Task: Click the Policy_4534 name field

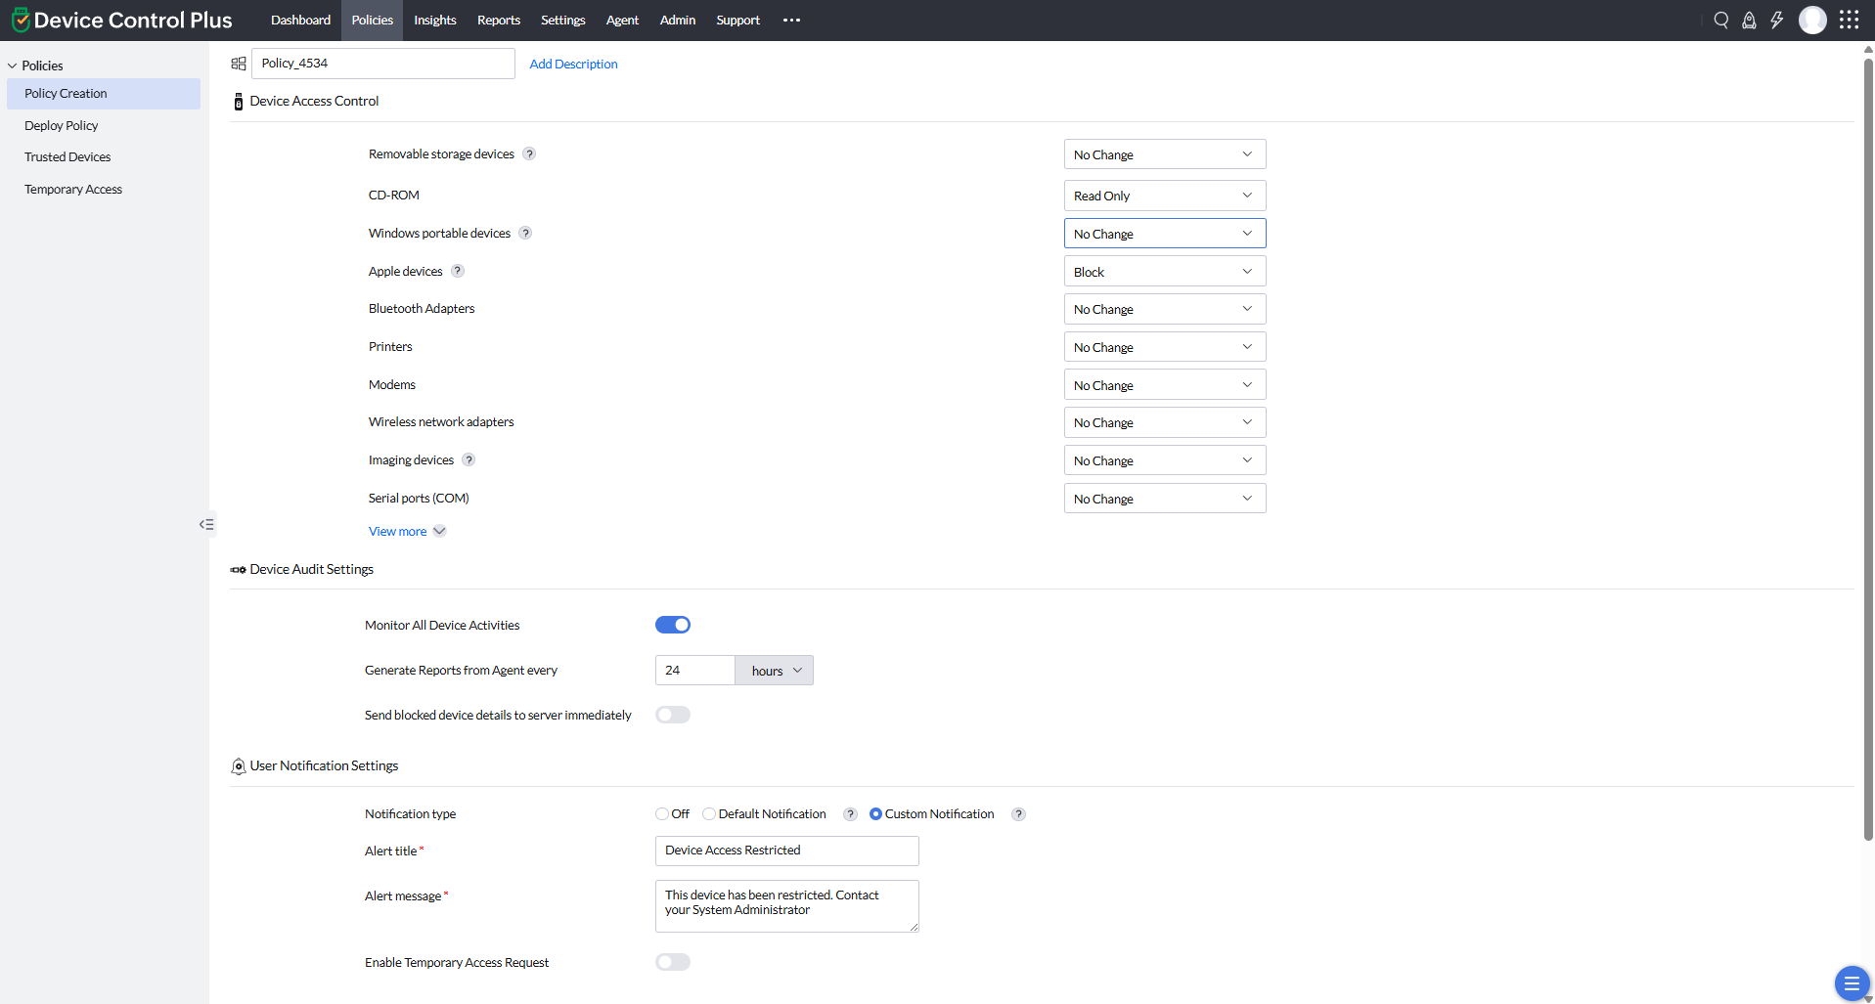Action: click(383, 64)
